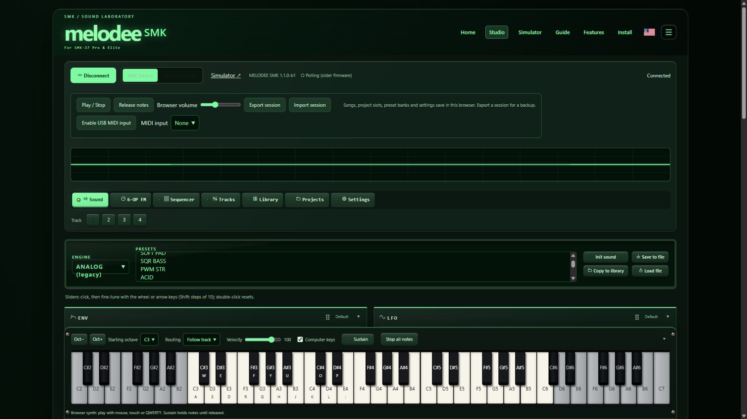747x419 pixels.
Task: Raise octave with Oct+ button
Action: click(97, 339)
